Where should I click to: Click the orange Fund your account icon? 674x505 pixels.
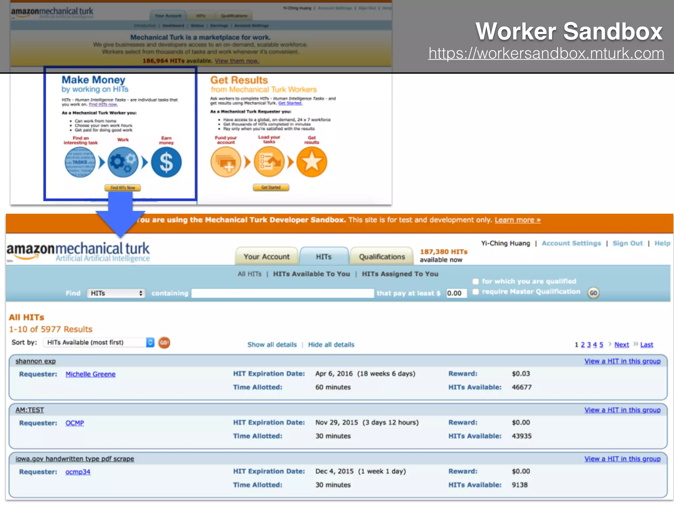[226, 162]
